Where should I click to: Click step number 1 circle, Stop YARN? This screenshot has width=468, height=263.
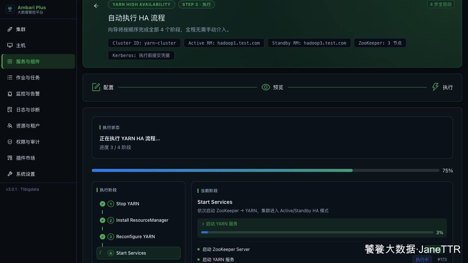(x=111, y=204)
